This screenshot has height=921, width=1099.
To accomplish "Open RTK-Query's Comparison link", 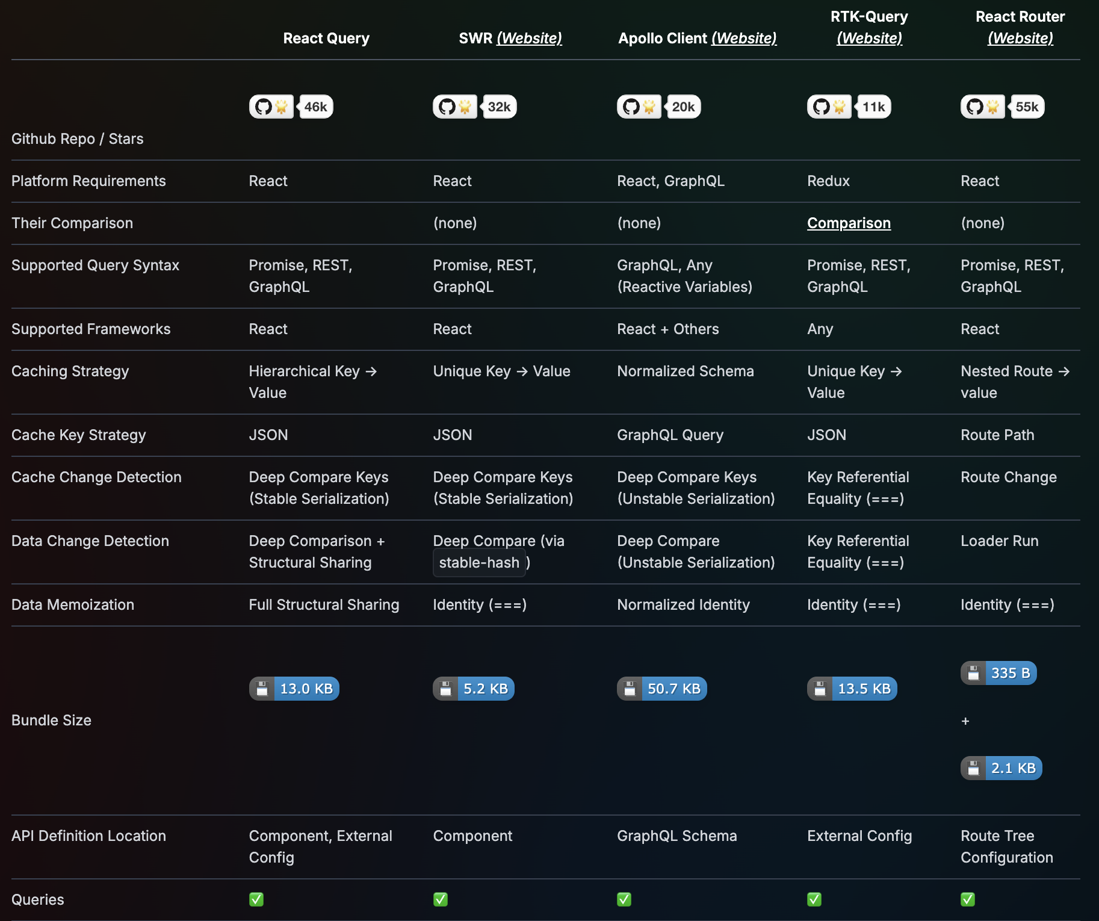I will point(849,223).
